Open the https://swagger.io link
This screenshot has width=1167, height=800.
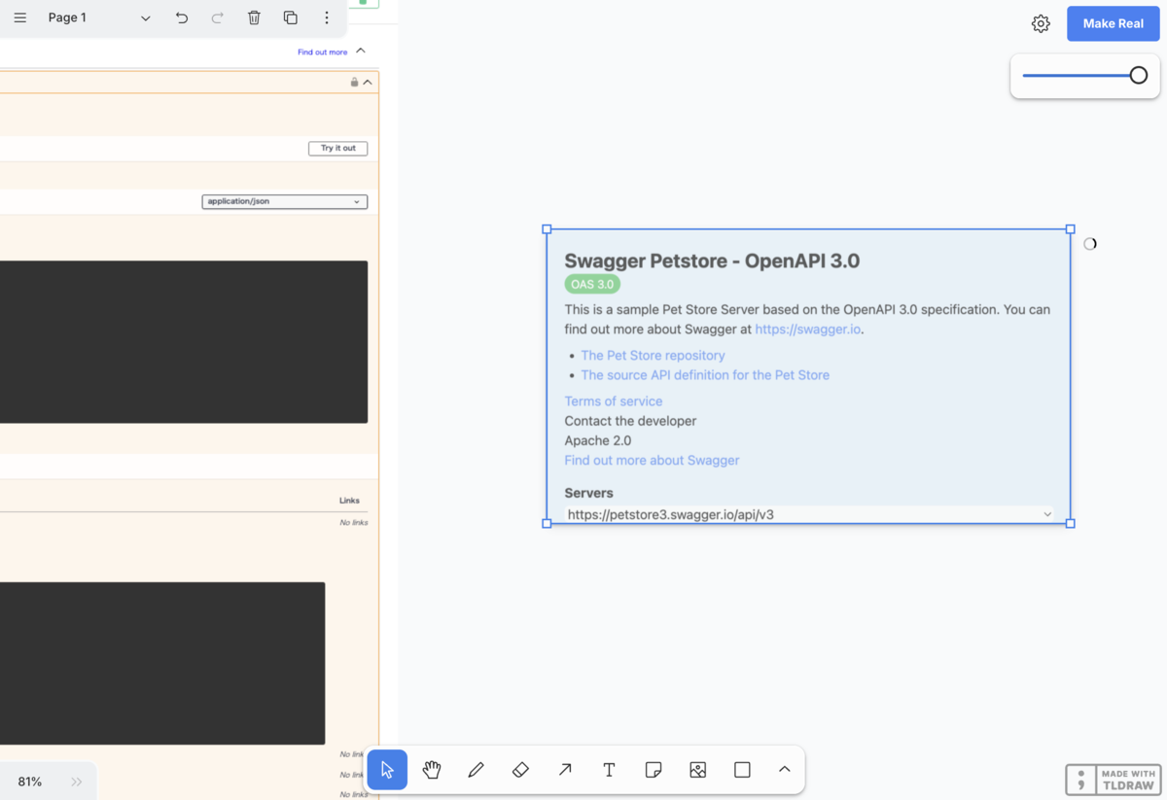[x=807, y=330]
